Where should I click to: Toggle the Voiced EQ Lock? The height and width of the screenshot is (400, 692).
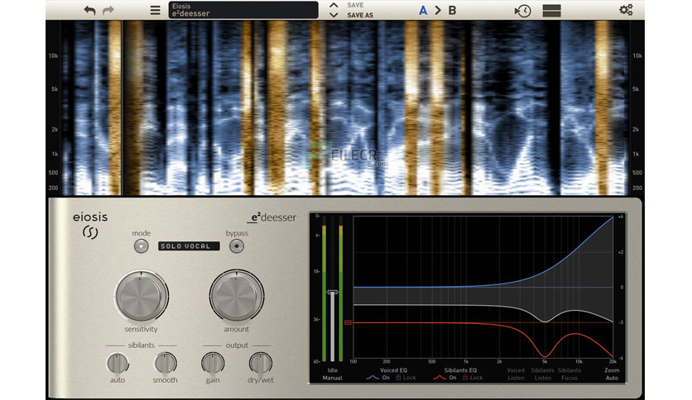pos(406,378)
